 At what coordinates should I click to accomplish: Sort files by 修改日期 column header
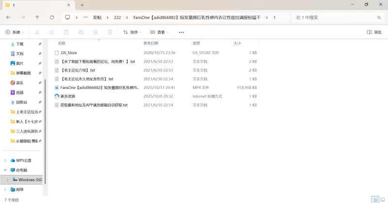click(151, 43)
